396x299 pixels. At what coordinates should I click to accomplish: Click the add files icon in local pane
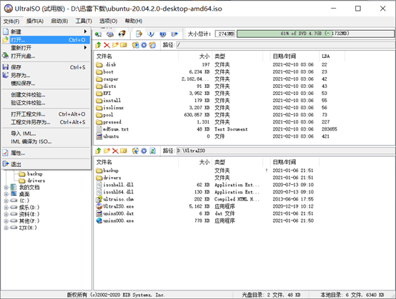[x=135, y=151]
